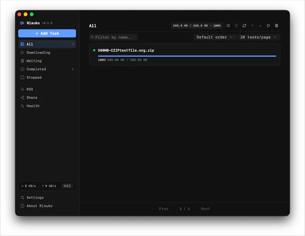This screenshot has width=305, height=236.
Task: Click the 500.0 MB total progress summary
Action: click(x=197, y=26)
